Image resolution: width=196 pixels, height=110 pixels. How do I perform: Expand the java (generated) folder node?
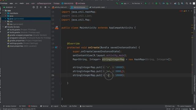click(x=6, y=19)
